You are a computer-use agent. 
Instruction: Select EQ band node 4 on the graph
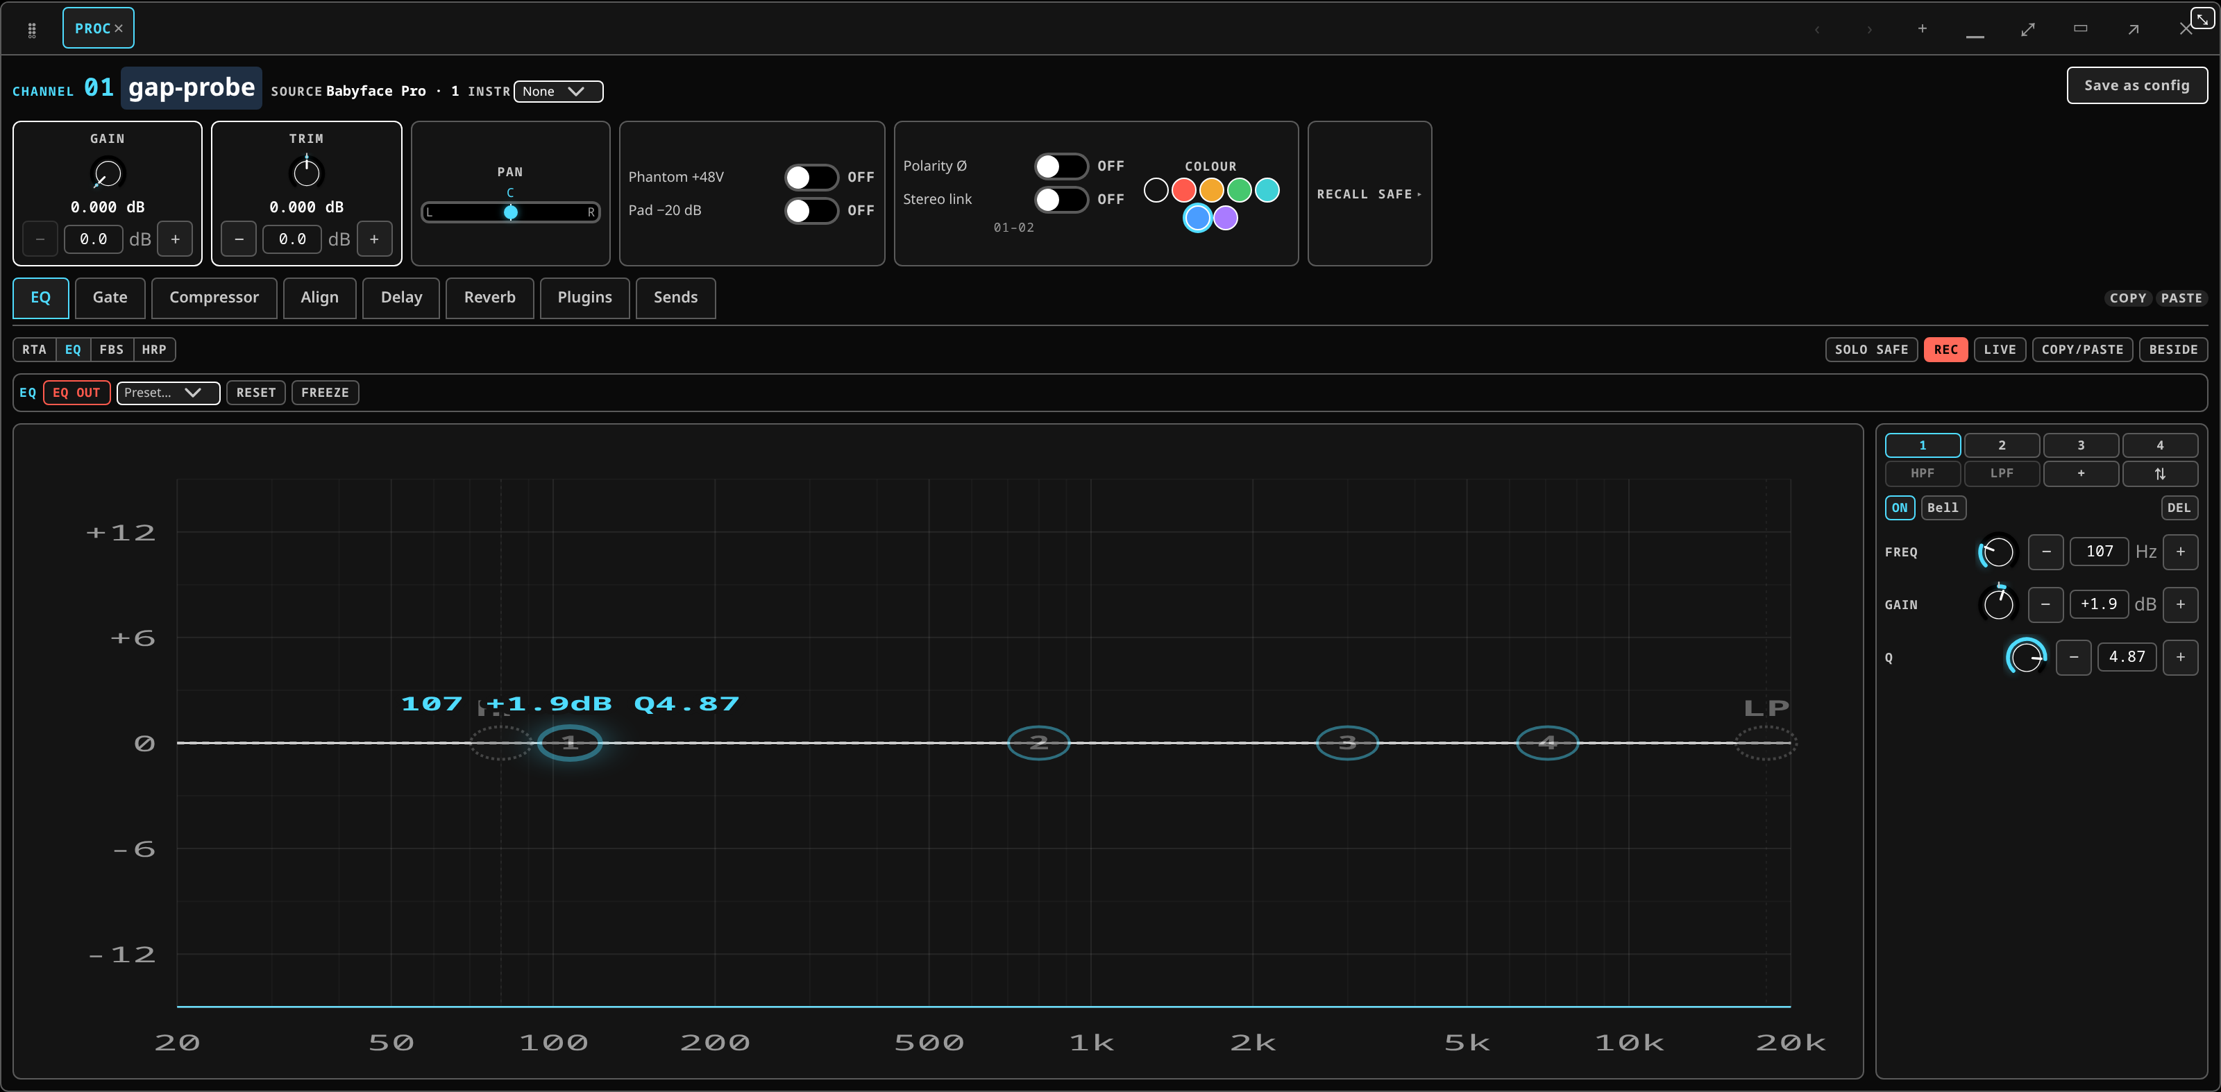coord(1547,743)
